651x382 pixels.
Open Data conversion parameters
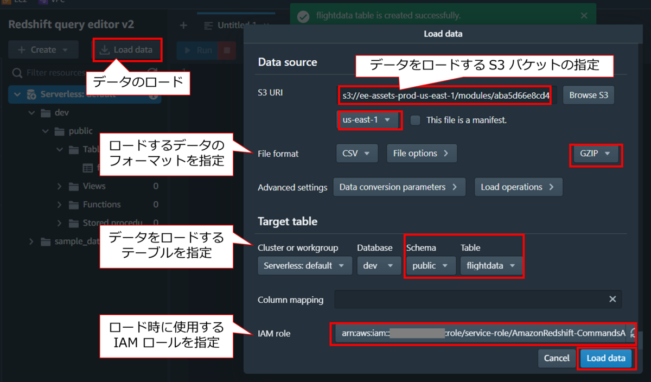pos(400,187)
